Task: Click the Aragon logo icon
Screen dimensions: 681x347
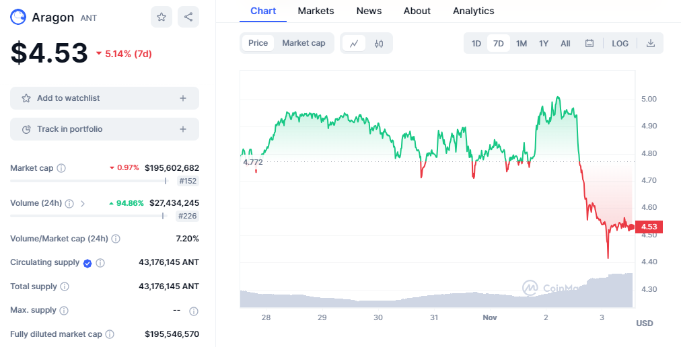Action: (x=18, y=17)
